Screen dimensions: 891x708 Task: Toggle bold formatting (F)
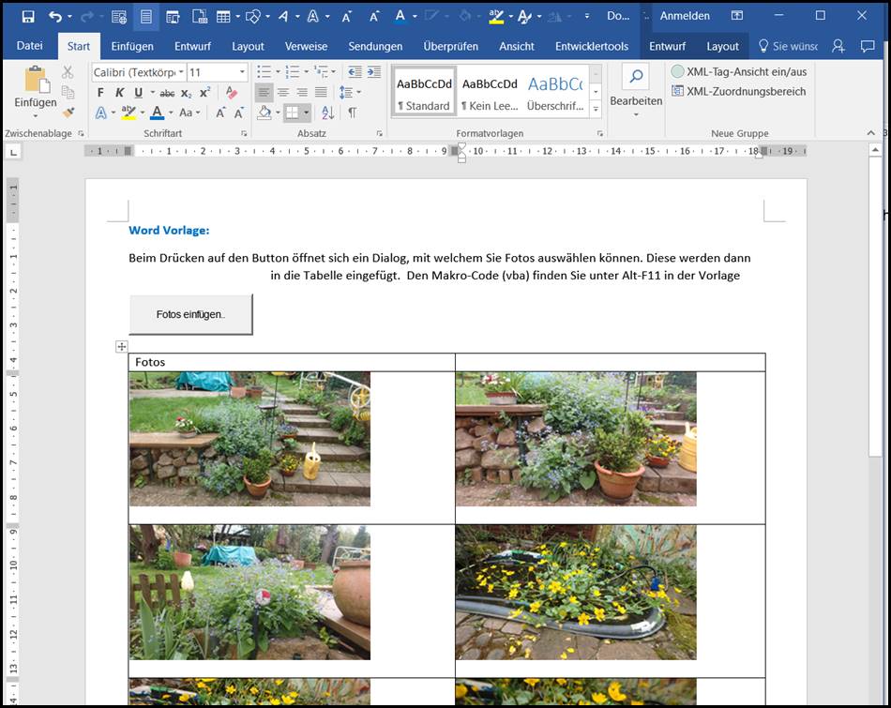(100, 92)
